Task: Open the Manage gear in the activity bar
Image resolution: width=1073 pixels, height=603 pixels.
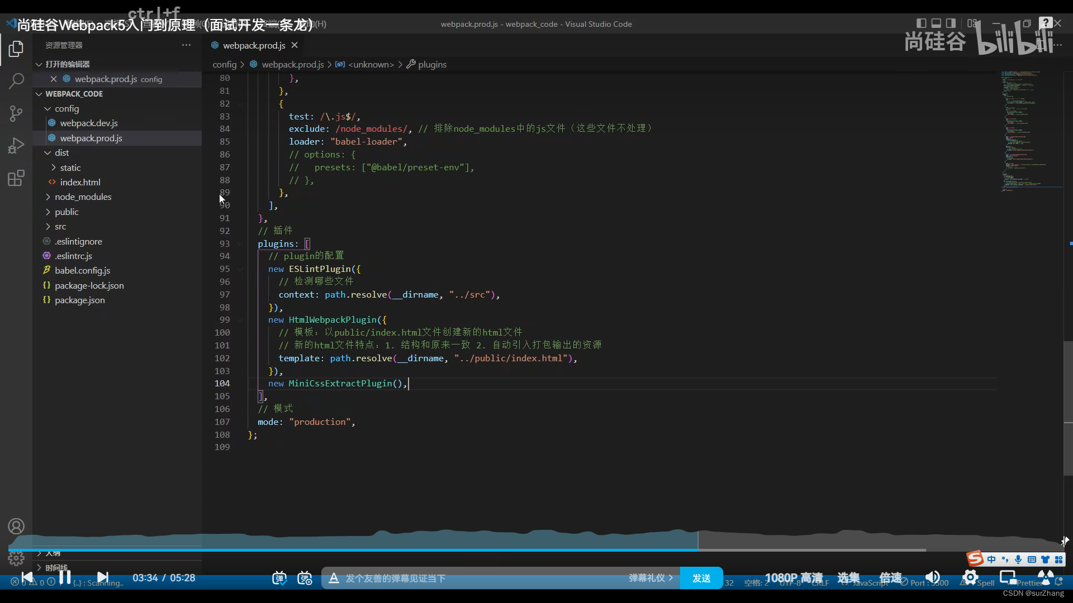Action: click(16, 558)
